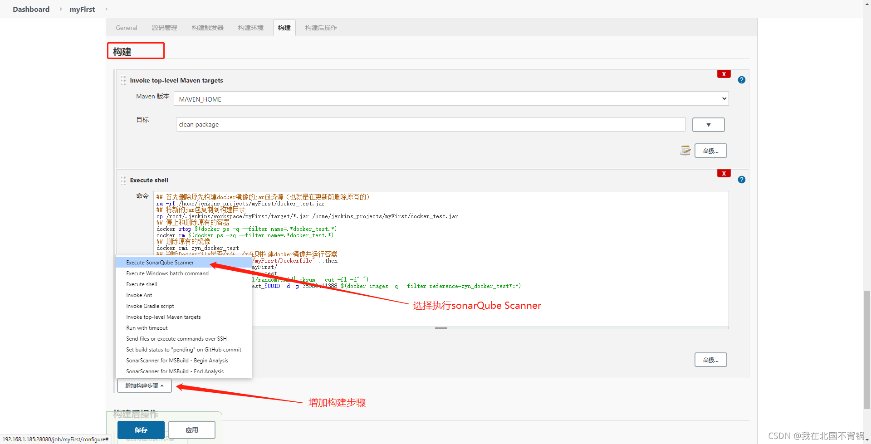Open help for Invoke top-level Maven targets

[x=742, y=80]
